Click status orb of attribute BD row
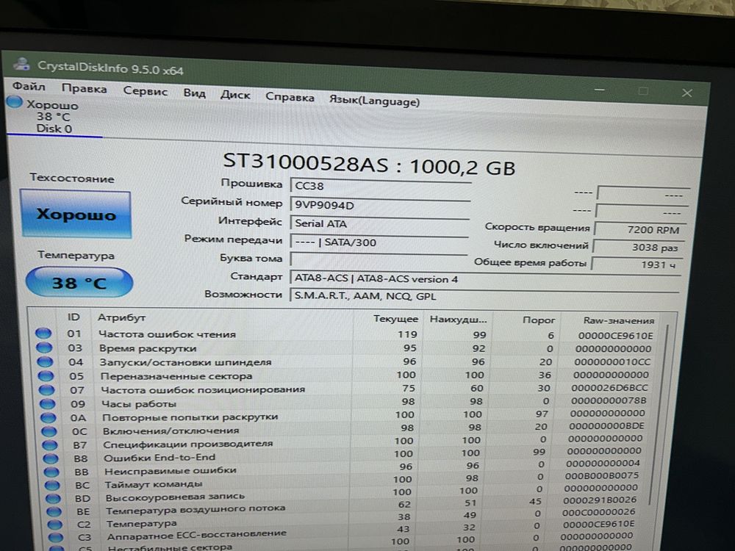 tap(53, 498)
